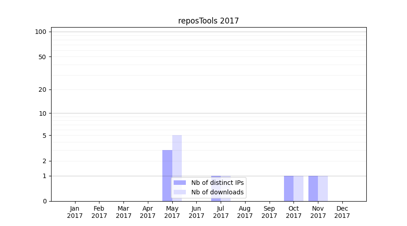Screen dimensions: 407x226
Task: Select the Jul 2017 distinct IPs bar
Action: pos(216,177)
